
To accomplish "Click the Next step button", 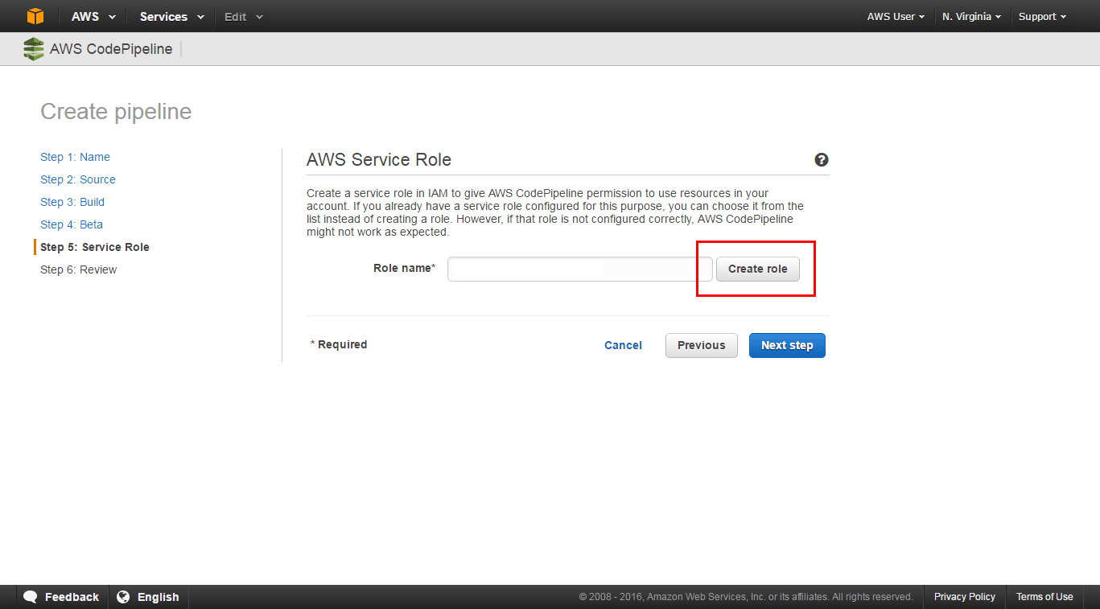I will [x=787, y=345].
